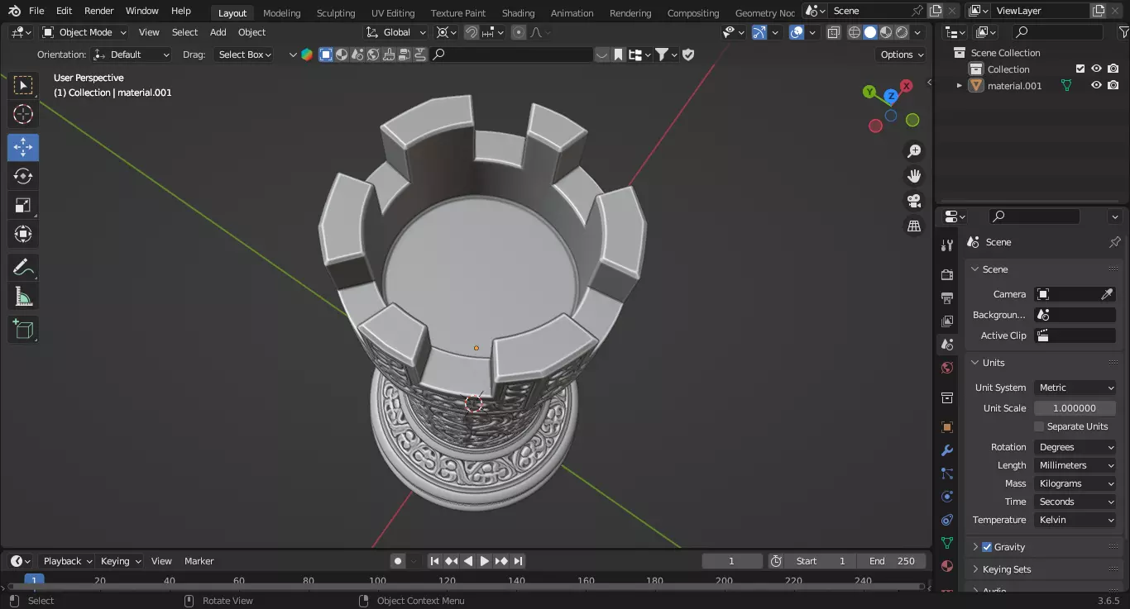Disable material.001 in renders via camera icon

1113,86
